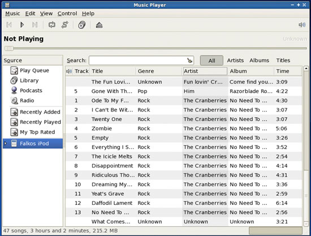
Task: Toggle repeat mode icon
Action: (x=52, y=25)
